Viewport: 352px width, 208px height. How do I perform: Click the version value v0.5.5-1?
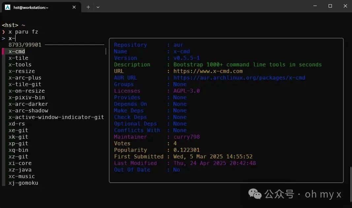[186, 58]
